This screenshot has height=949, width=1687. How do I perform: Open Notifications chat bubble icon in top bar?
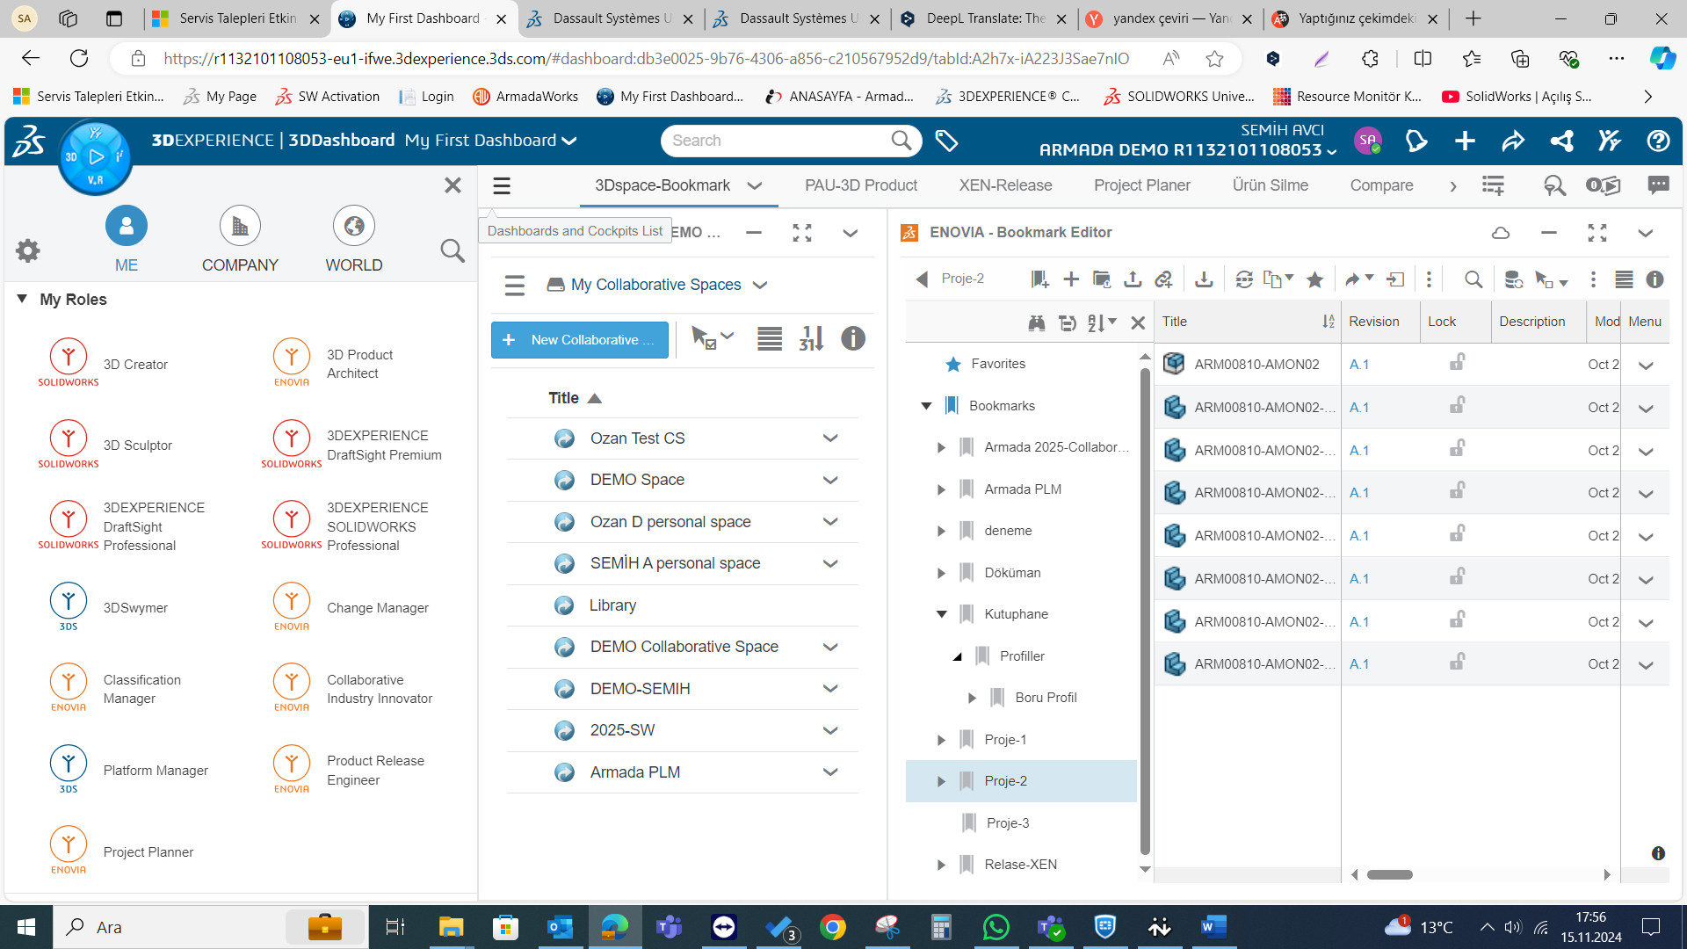pyautogui.click(x=1416, y=141)
